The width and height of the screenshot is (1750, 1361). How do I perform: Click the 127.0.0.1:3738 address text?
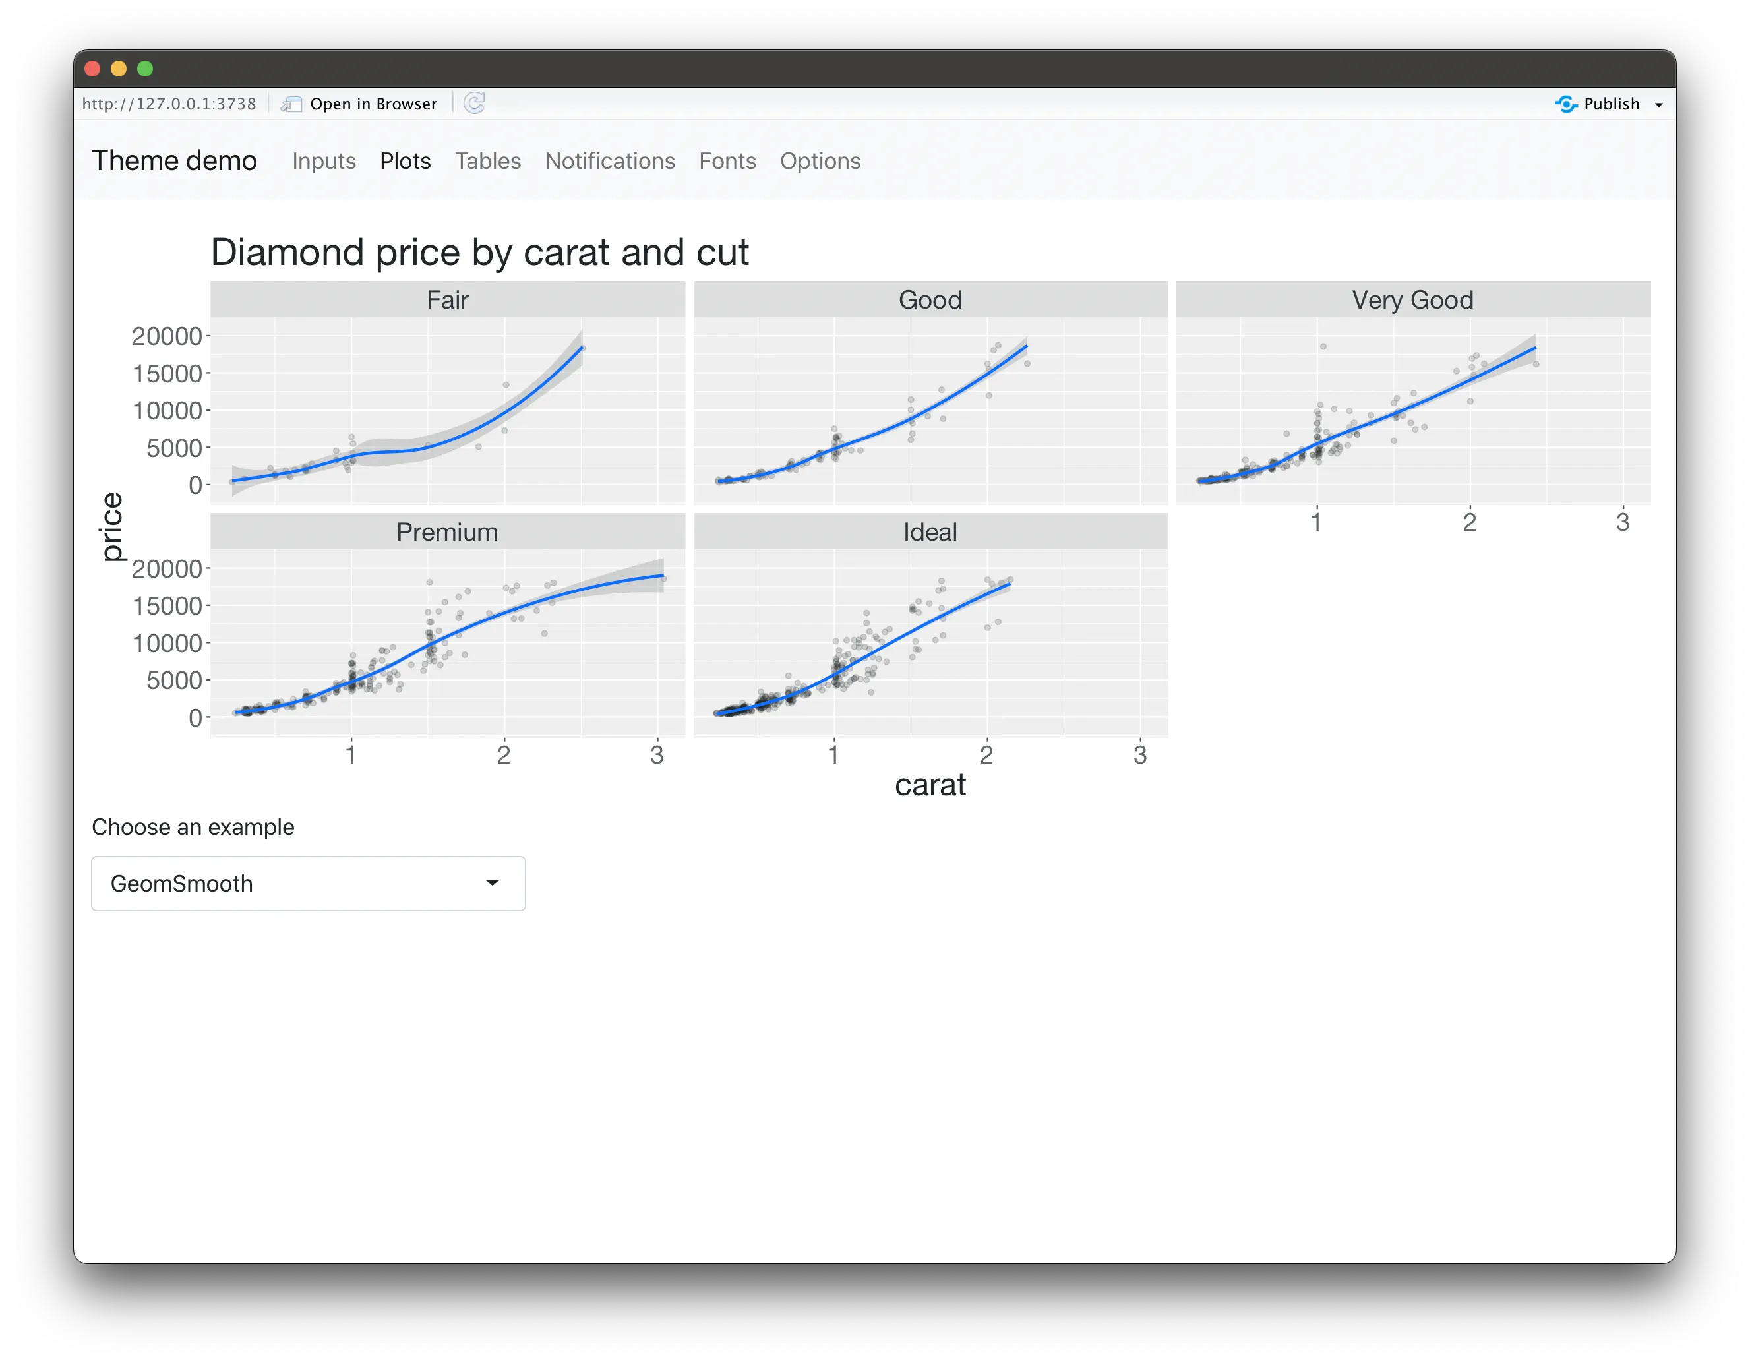point(169,104)
